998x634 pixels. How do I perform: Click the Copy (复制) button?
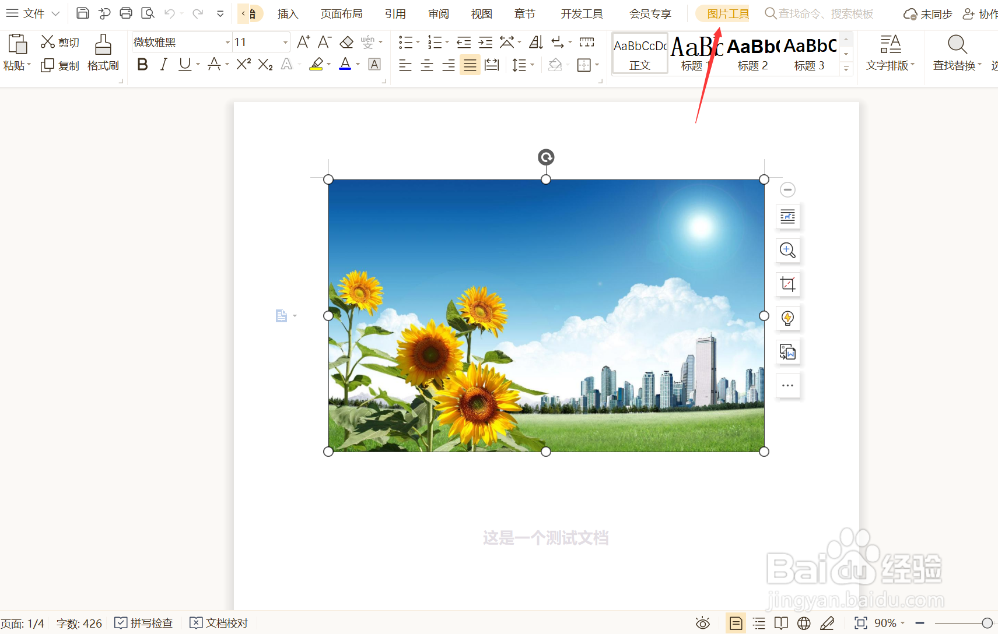click(59, 65)
